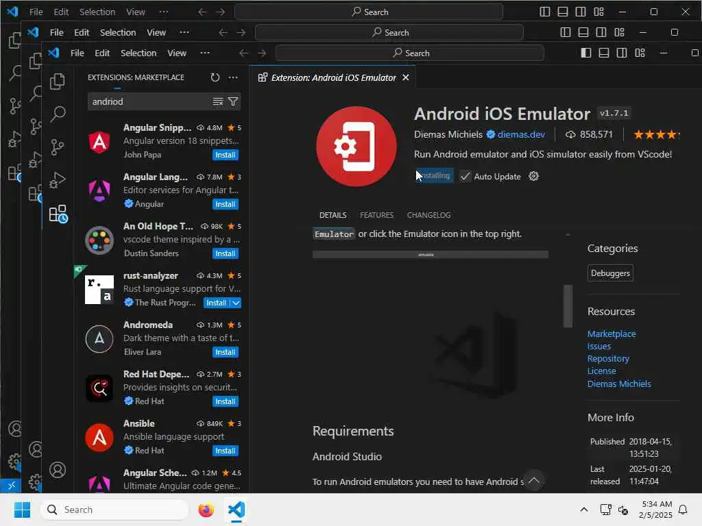Go forward arrow in front window title bar
Viewport: 702px width, 526px height.
tap(262, 53)
